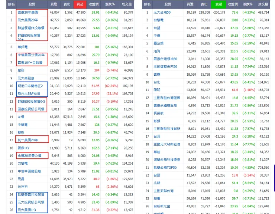This screenshot has height=214, width=275.
Task: Select the 力積電 stock link
Action: click(23, 164)
